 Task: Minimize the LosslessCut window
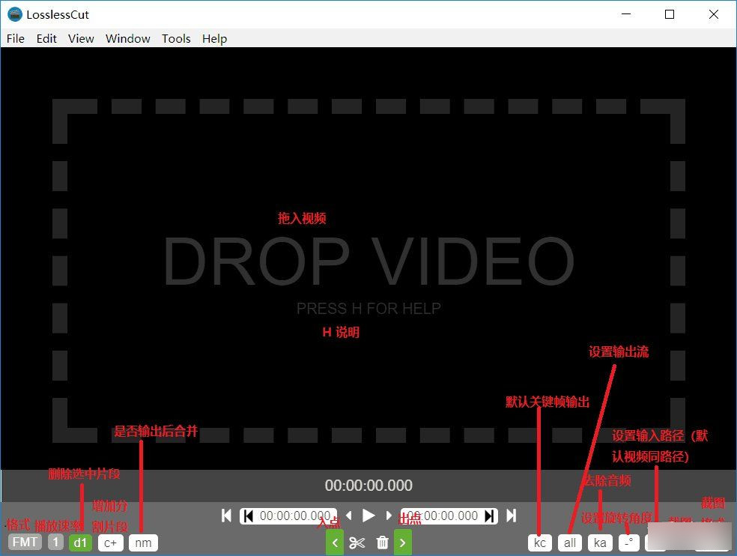[x=626, y=14]
